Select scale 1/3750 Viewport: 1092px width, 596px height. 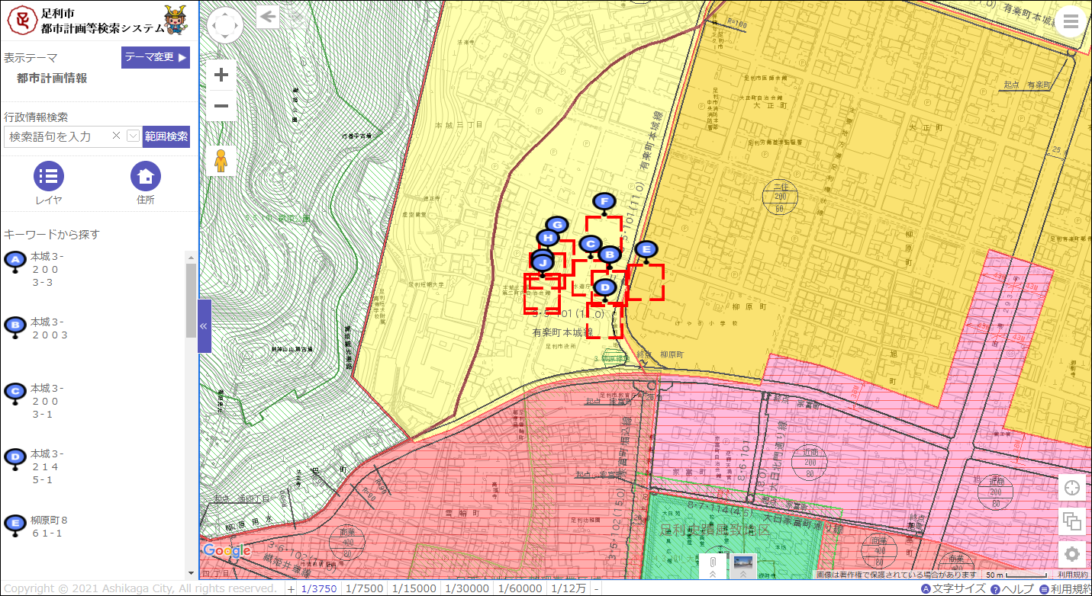coord(320,588)
